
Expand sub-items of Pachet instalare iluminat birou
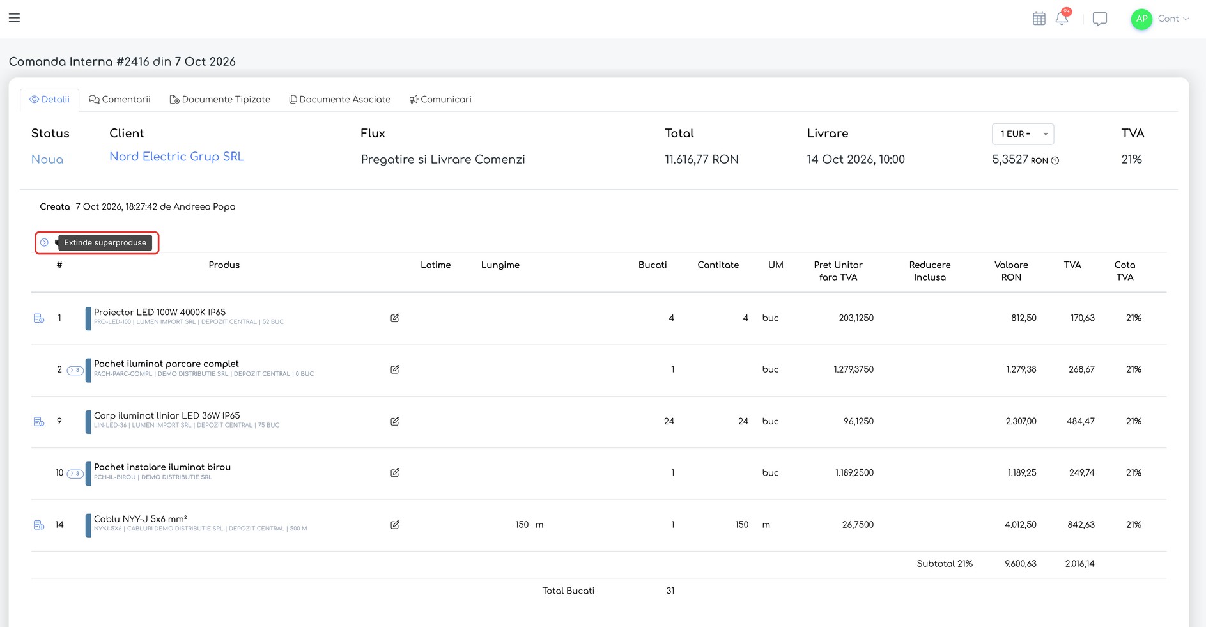coord(75,474)
